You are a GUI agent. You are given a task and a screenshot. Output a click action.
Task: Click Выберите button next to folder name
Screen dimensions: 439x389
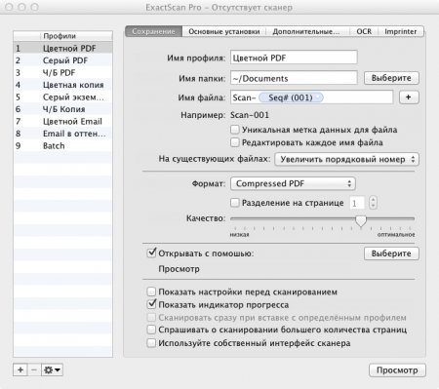(391, 78)
